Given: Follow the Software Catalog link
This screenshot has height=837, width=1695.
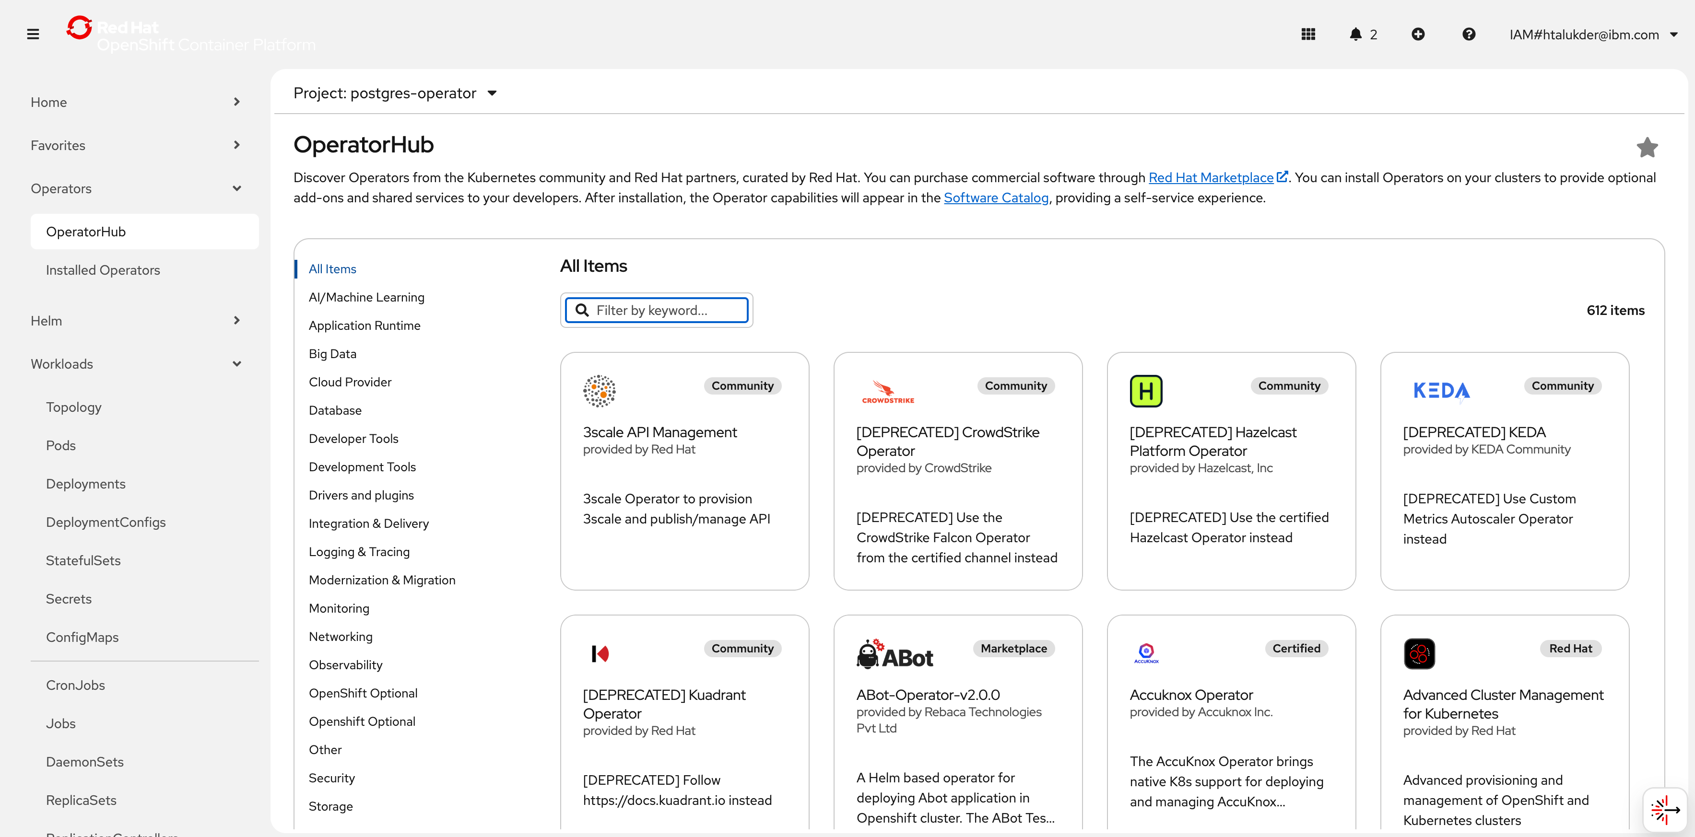Looking at the screenshot, I should (996, 198).
